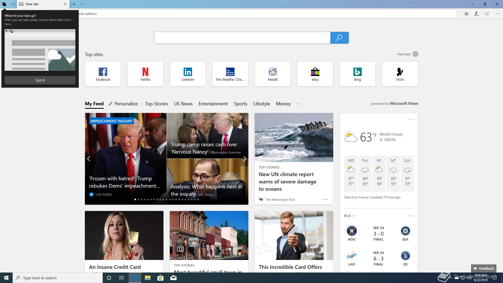Show next carousel slide arrow
503x283 pixels.
pyautogui.click(x=244, y=159)
